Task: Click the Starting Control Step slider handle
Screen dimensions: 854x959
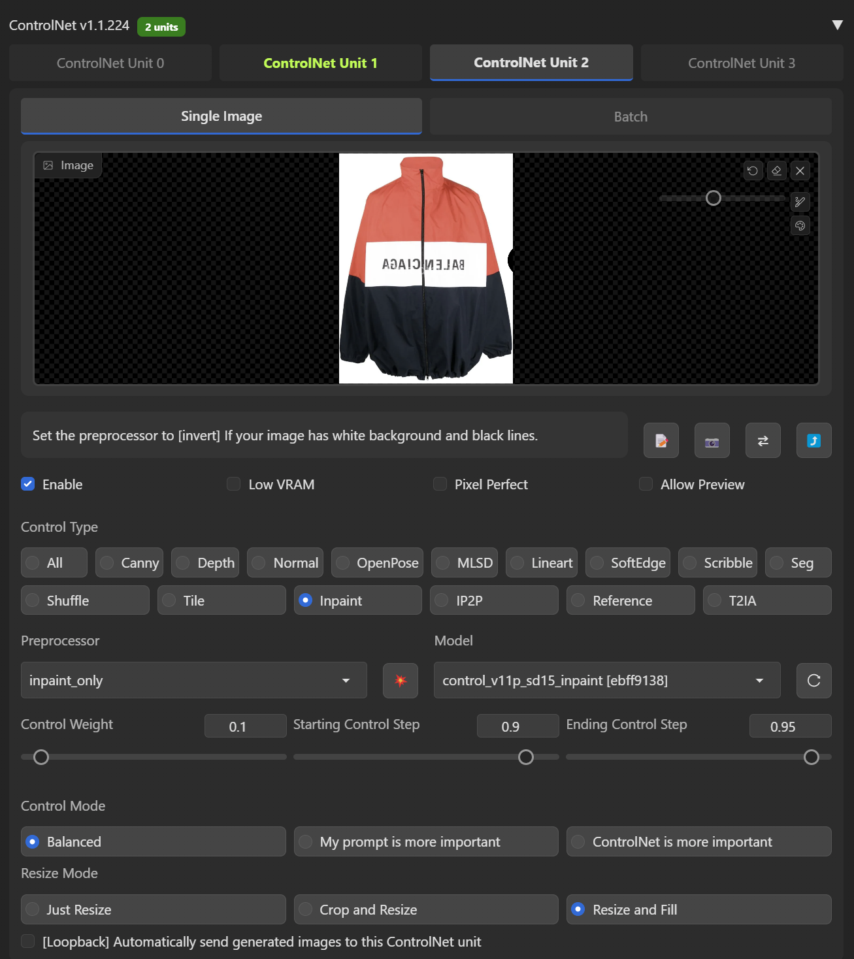Action: [526, 757]
